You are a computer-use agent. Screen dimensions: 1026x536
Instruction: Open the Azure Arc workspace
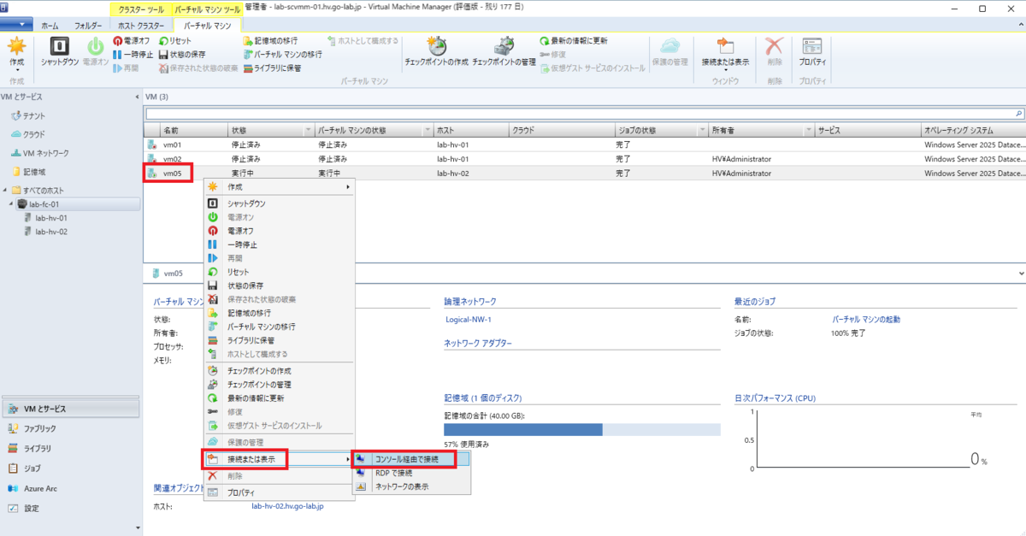(x=70, y=488)
